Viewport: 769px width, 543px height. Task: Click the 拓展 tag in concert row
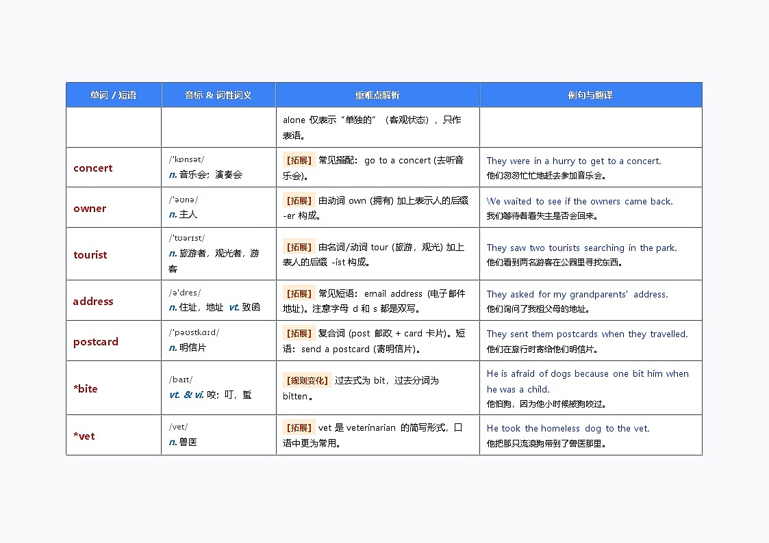tap(299, 160)
